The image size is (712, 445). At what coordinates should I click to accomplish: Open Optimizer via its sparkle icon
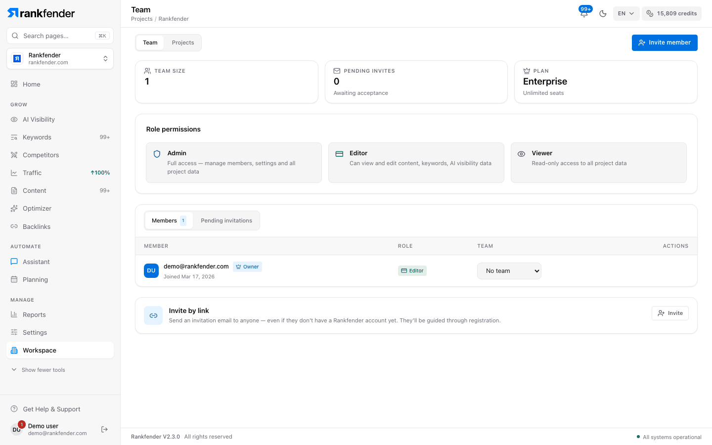pos(14,209)
